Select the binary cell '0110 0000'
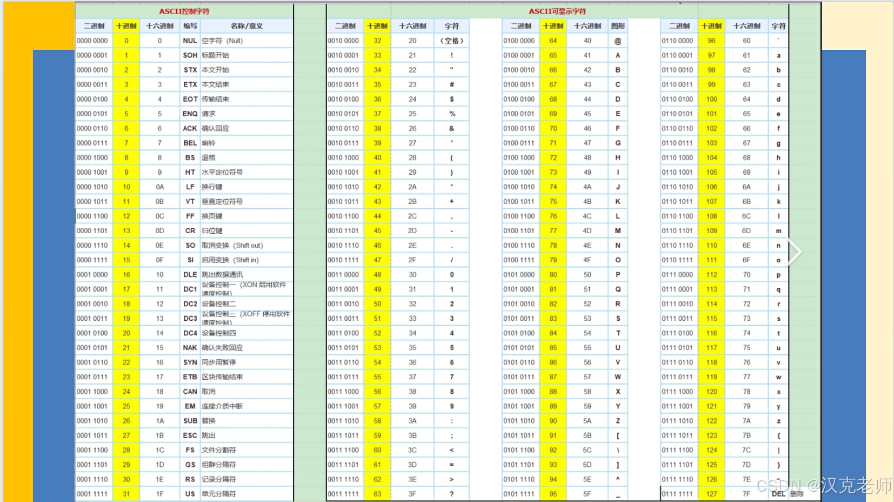 tap(678, 41)
